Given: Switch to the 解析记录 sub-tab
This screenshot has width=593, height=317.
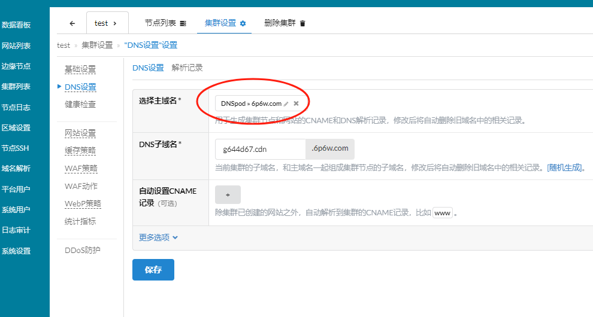Looking at the screenshot, I should tap(187, 68).
